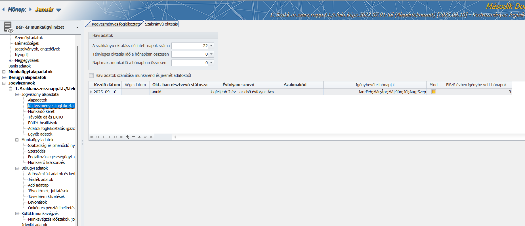Collapse the Jogviszonyok node
This screenshot has width=525, height=226.
(4, 83)
